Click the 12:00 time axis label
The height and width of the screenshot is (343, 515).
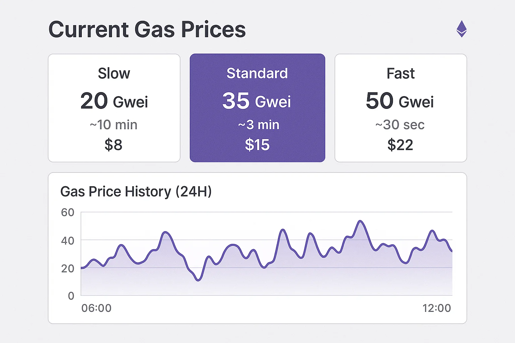coord(437,308)
